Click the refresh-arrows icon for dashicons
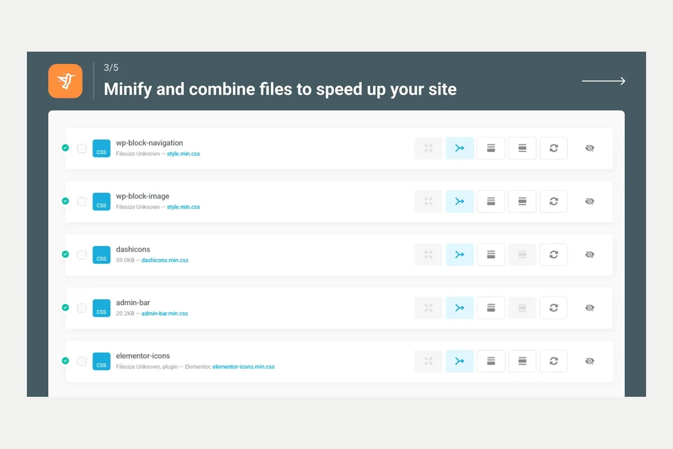Viewport: 673px width, 449px height. pos(554,255)
